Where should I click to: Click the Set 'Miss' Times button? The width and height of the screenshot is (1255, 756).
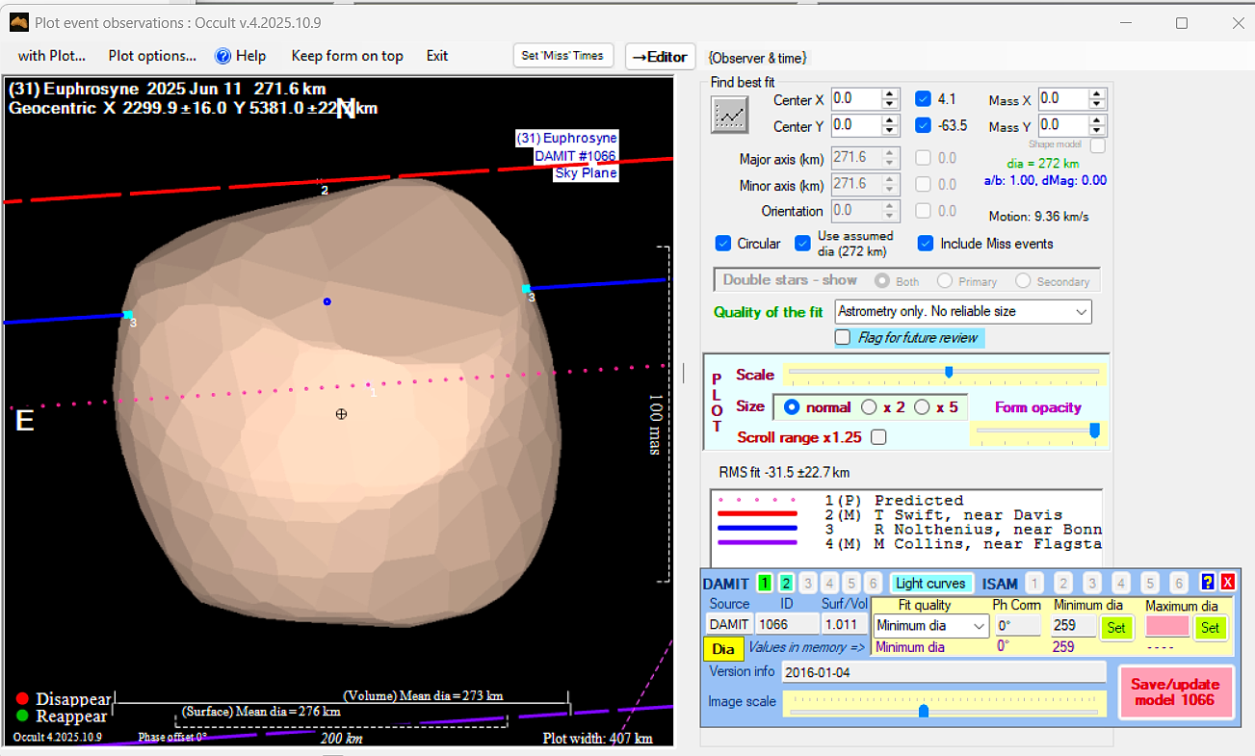(x=562, y=56)
